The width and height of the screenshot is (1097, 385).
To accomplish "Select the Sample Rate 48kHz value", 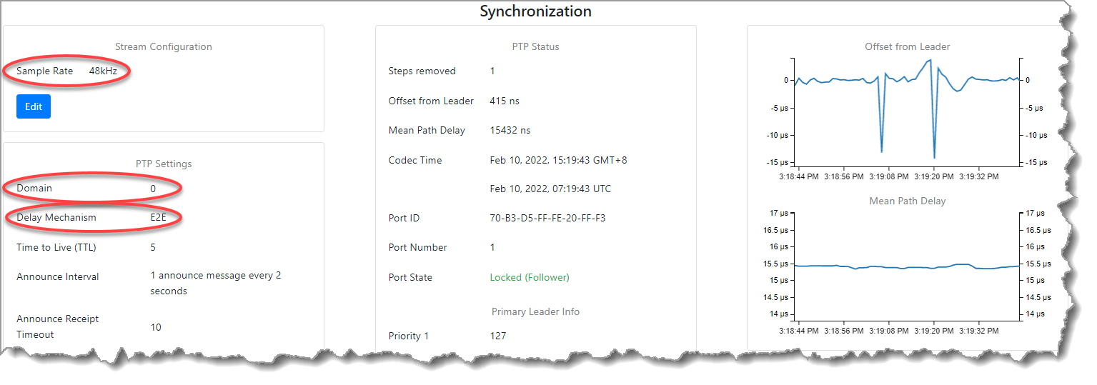I will 104,71.
